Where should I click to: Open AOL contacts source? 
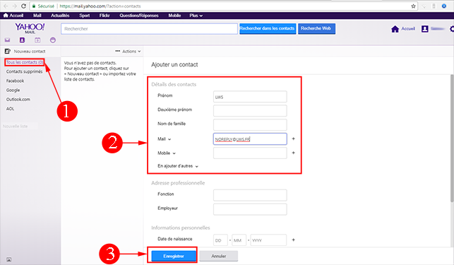point(10,109)
